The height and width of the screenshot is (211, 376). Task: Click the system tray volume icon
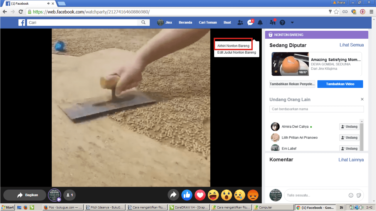361,207
